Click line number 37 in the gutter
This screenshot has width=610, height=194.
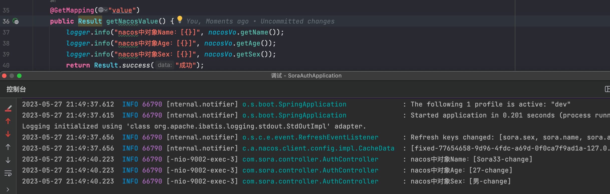[6, 32]
